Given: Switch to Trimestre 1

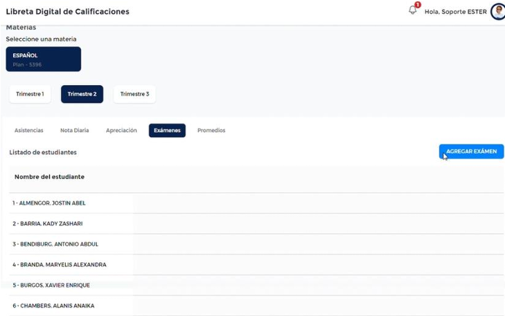Looking at the screenshot, I should coord(30,94).
